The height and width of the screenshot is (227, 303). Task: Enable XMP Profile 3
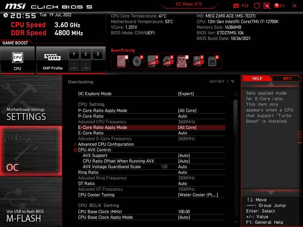click(98, 54)
